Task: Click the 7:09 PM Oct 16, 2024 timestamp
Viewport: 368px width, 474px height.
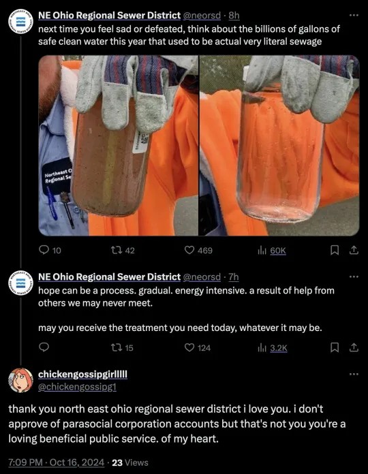Action: pyautogui.click(x=57, y=462)
